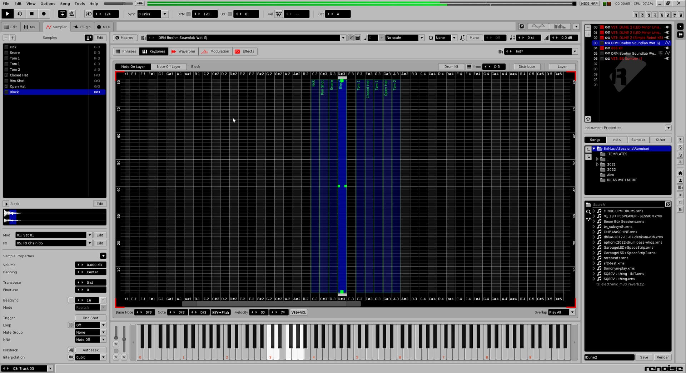Toggle KEY→Pitch mapping button
The width and height of the screenshot is (686, 373).
(220, 312)
